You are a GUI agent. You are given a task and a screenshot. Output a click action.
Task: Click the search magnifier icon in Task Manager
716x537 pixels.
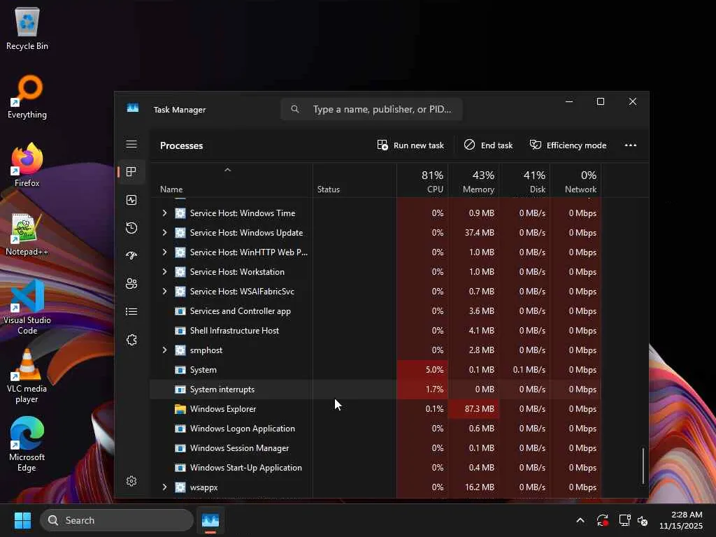click(x=295, y=109)
